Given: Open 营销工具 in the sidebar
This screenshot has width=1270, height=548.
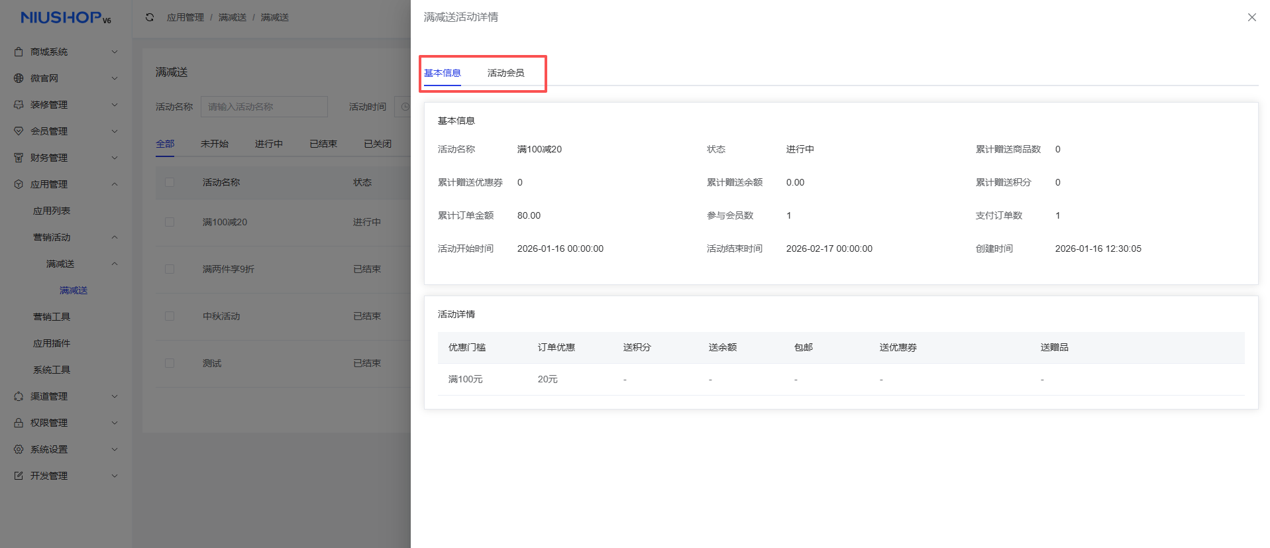Looking at the screenshot, I should click(x=52, y=317).
